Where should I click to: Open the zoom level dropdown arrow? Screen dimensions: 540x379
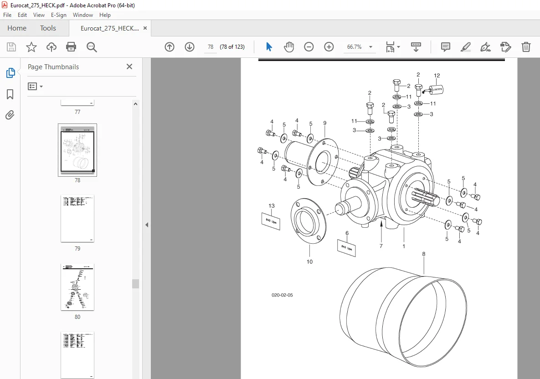pyautogui.click(x=370, y=47)
